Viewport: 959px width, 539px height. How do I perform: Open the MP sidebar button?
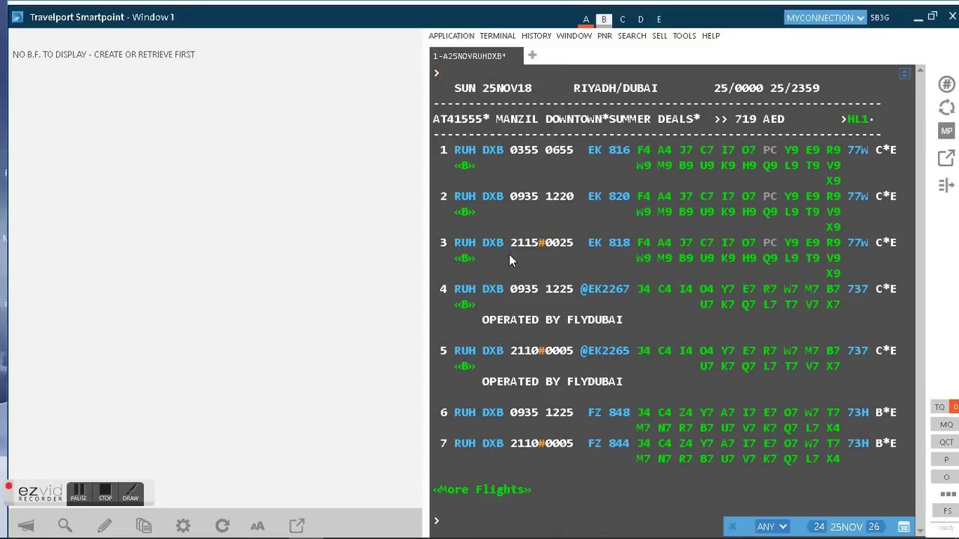coord(946,131)
